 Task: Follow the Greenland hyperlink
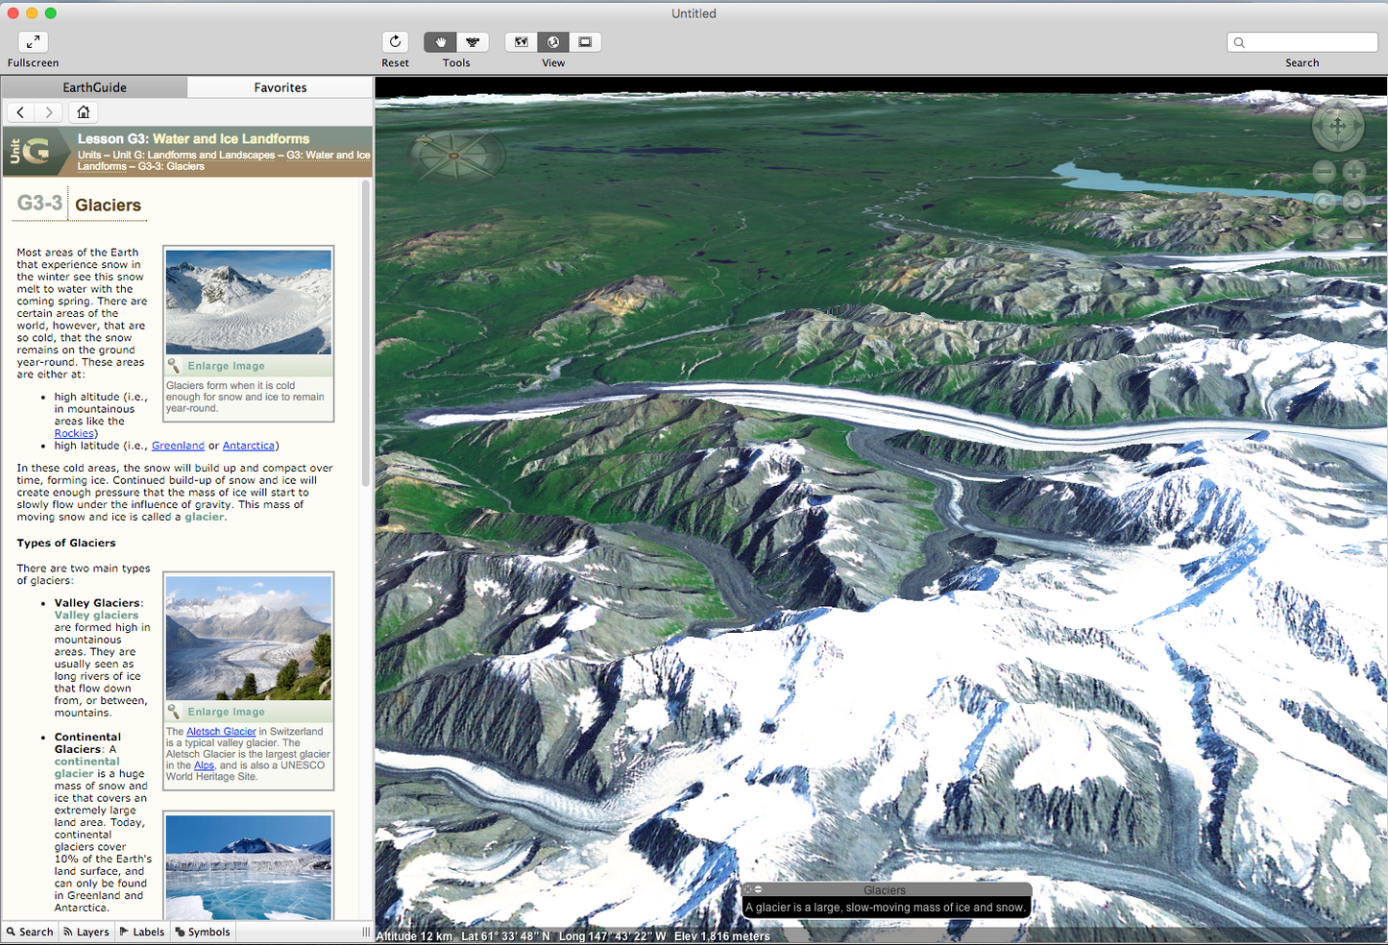[x=178, y=446]
